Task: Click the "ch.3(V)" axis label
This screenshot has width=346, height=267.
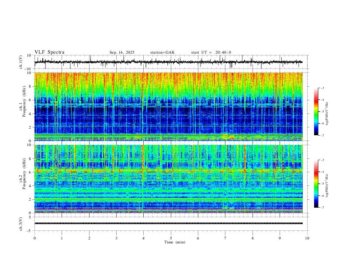Action: point(21,224)
